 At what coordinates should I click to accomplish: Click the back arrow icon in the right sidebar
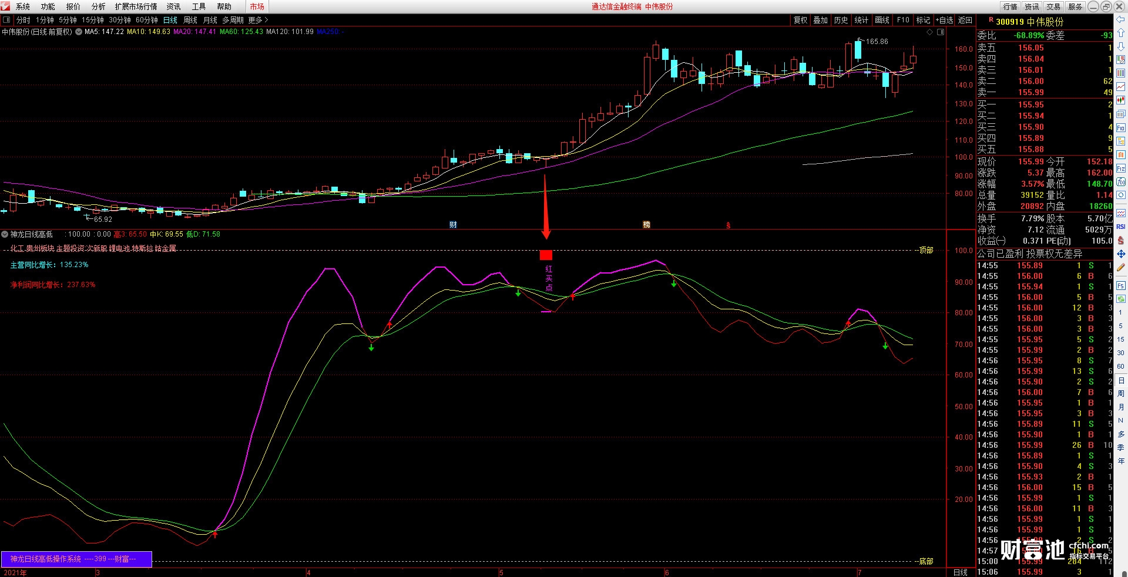tap(1121, 20)
